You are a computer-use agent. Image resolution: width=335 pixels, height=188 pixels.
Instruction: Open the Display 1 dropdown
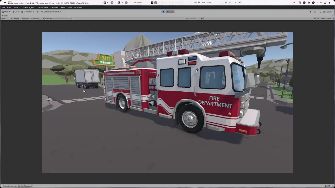click(18, 19)
